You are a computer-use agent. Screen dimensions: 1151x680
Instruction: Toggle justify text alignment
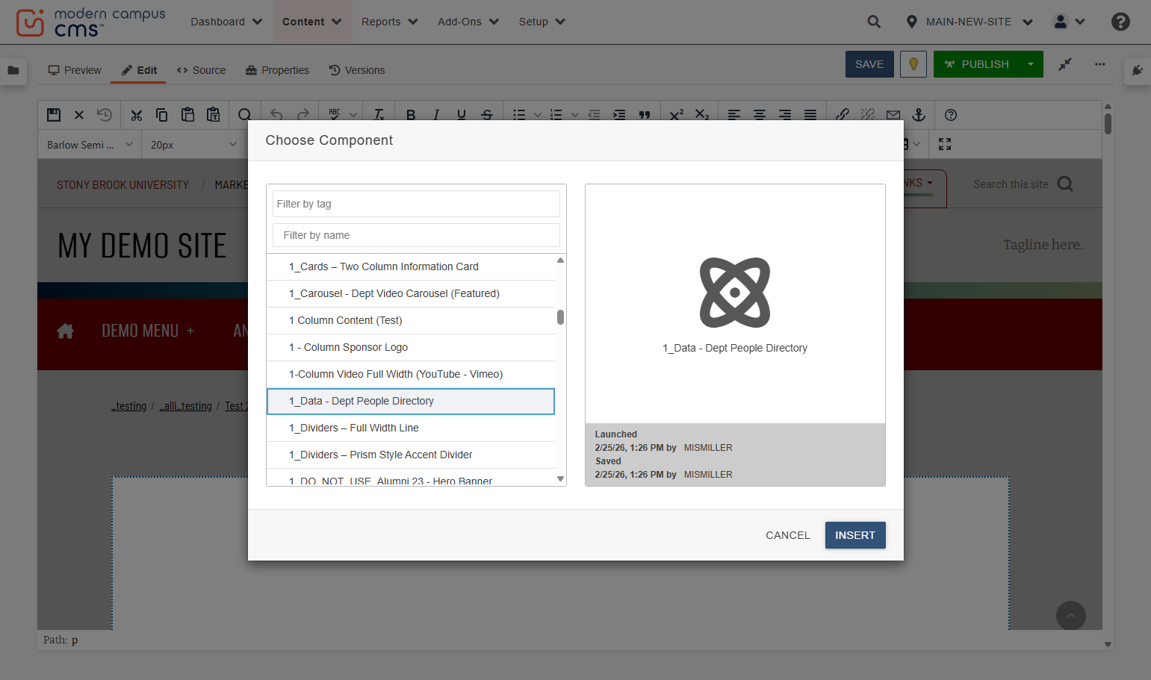pos(810,115)
